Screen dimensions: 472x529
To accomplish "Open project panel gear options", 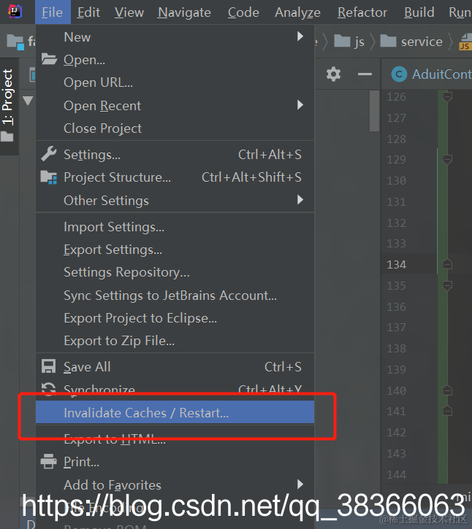I will click(x=333, y=74).
